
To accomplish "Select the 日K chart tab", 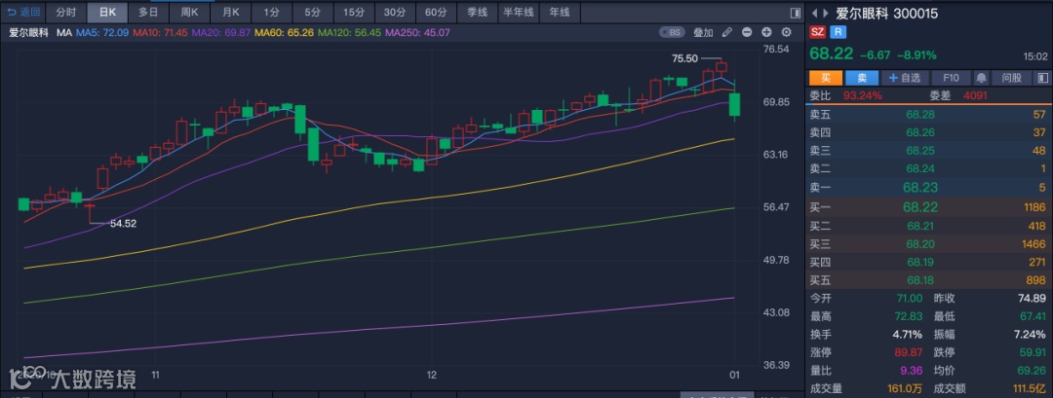I will click(107, 12).
